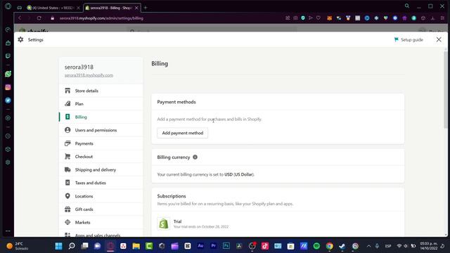
Task: Open the browser sidebar three-dots menu
Action: pyautogui.click(x=8, y=231)
